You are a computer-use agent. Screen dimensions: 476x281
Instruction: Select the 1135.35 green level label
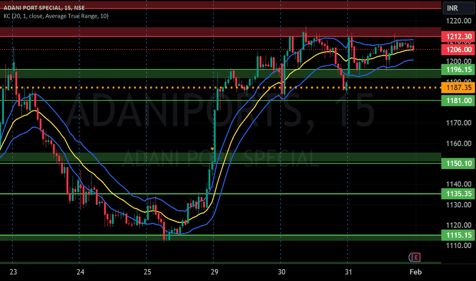click(459, 194)
